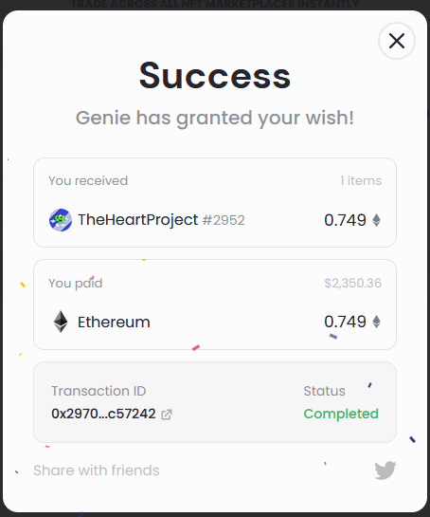This screenshot has height=517, width=430.
Task: Click the TheHeartProject collection name
Action: (x=138, y=219)
